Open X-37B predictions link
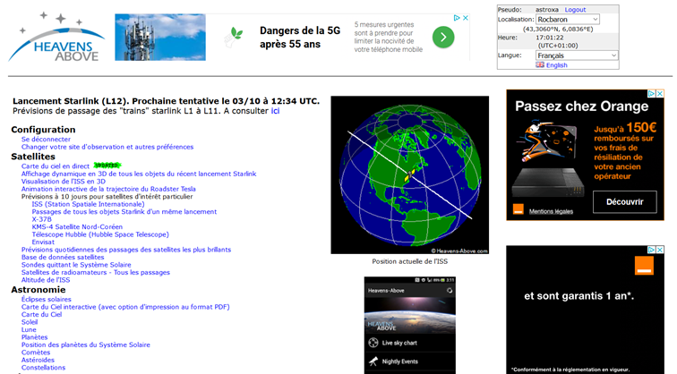 [x=41, y=219]
